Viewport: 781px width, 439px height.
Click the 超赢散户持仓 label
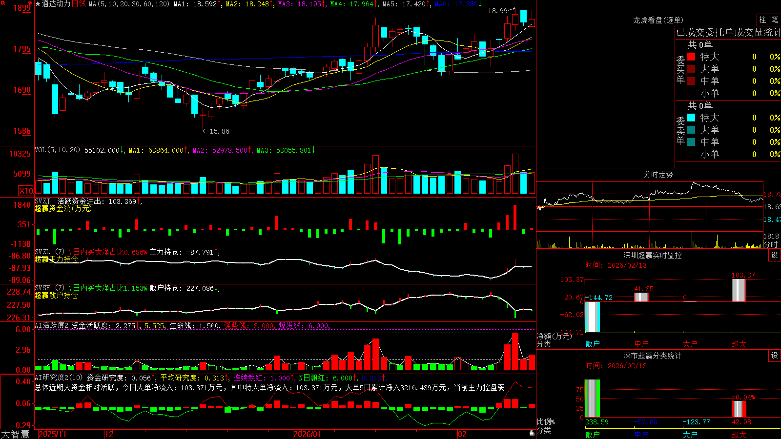point(56,295)
